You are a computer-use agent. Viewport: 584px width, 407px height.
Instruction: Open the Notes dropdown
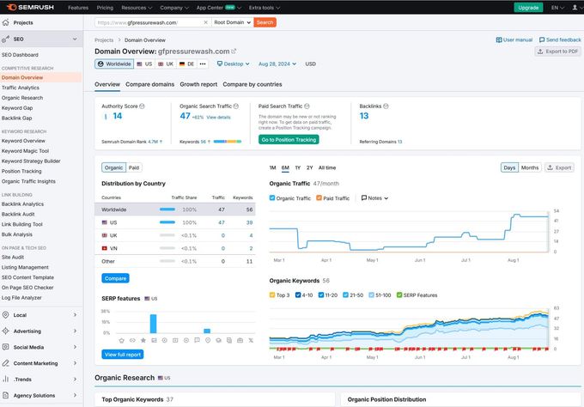[x=374, y=197]
